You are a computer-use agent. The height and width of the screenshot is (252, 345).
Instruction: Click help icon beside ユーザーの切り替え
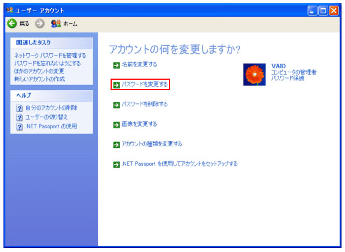point(19,117)
